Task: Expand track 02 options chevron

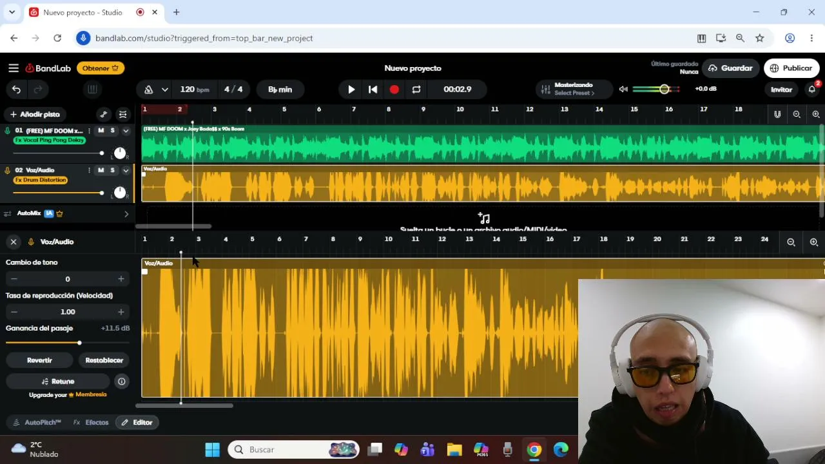Action: 126,170
